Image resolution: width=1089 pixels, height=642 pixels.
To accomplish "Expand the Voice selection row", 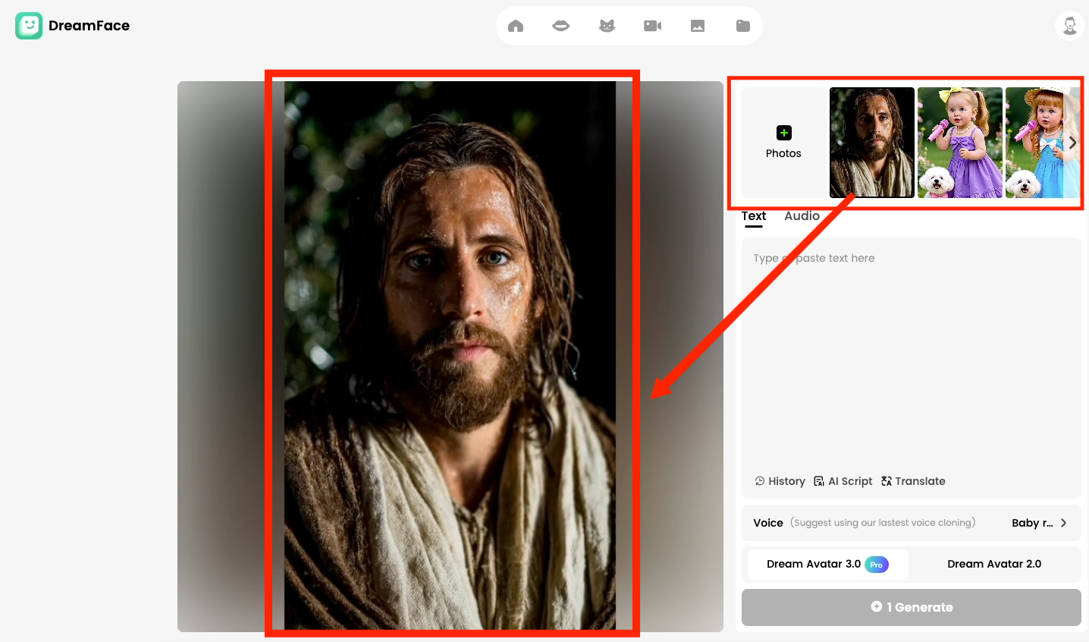I will 911,523.
